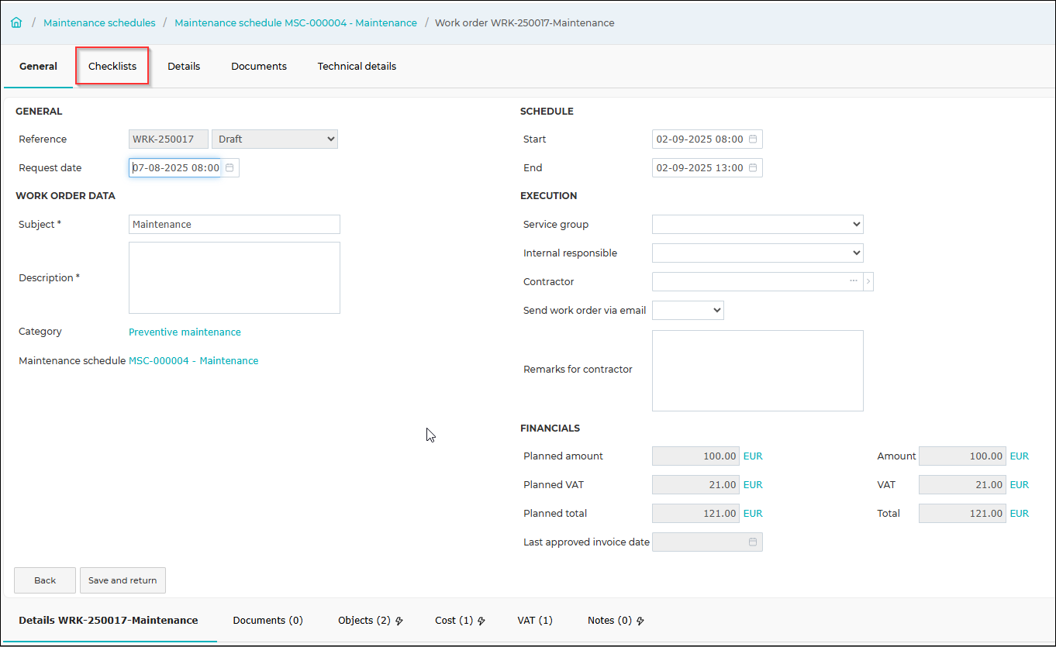Click inside the Remarks for contractor text area
Image resolution: width=1056 pixels, height=647 pixels.
click(757, 370)
